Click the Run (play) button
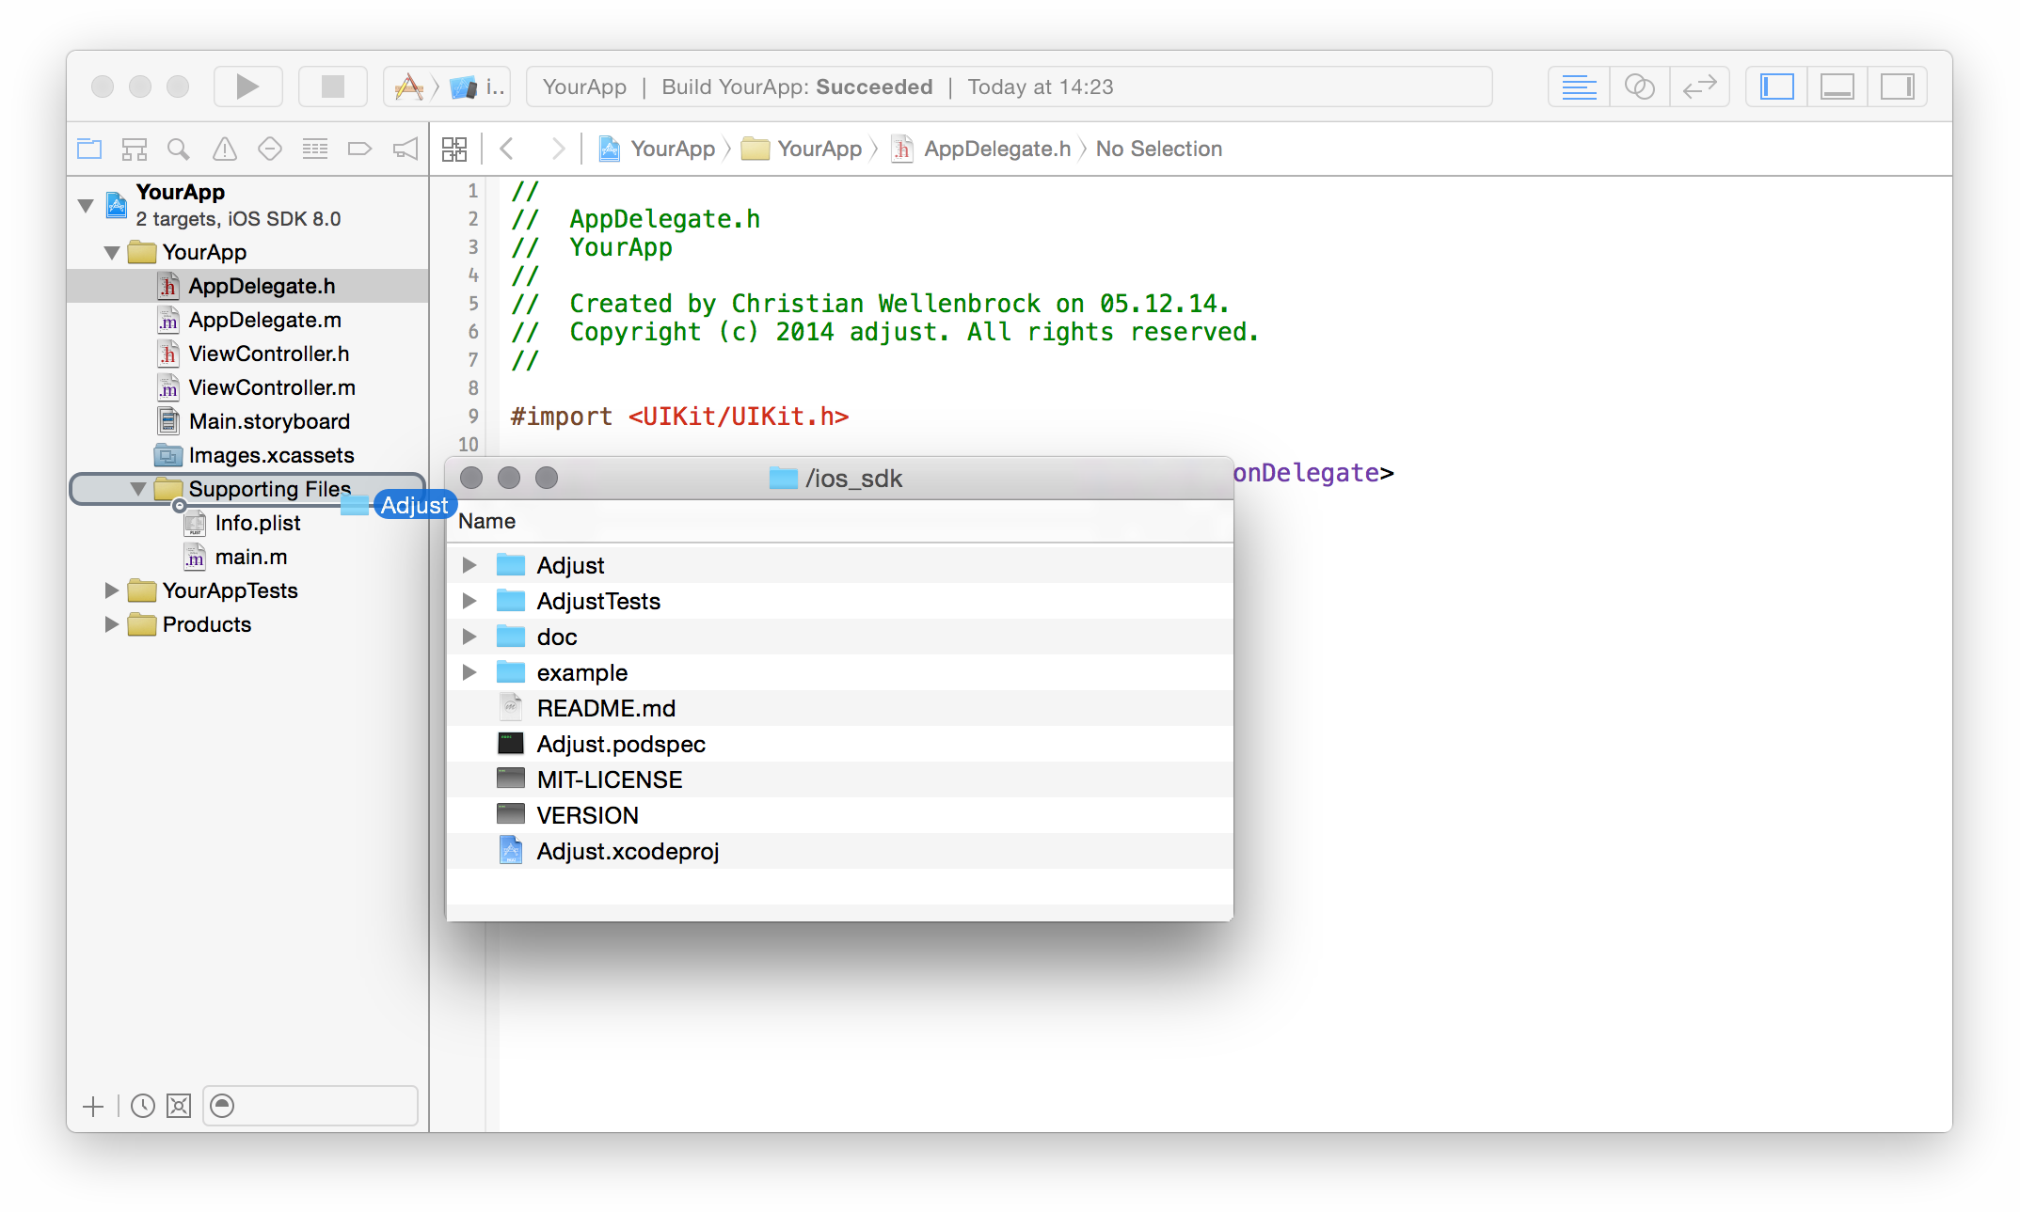Viewport: 2020px width, 1212px height. (x=247, y=87)
